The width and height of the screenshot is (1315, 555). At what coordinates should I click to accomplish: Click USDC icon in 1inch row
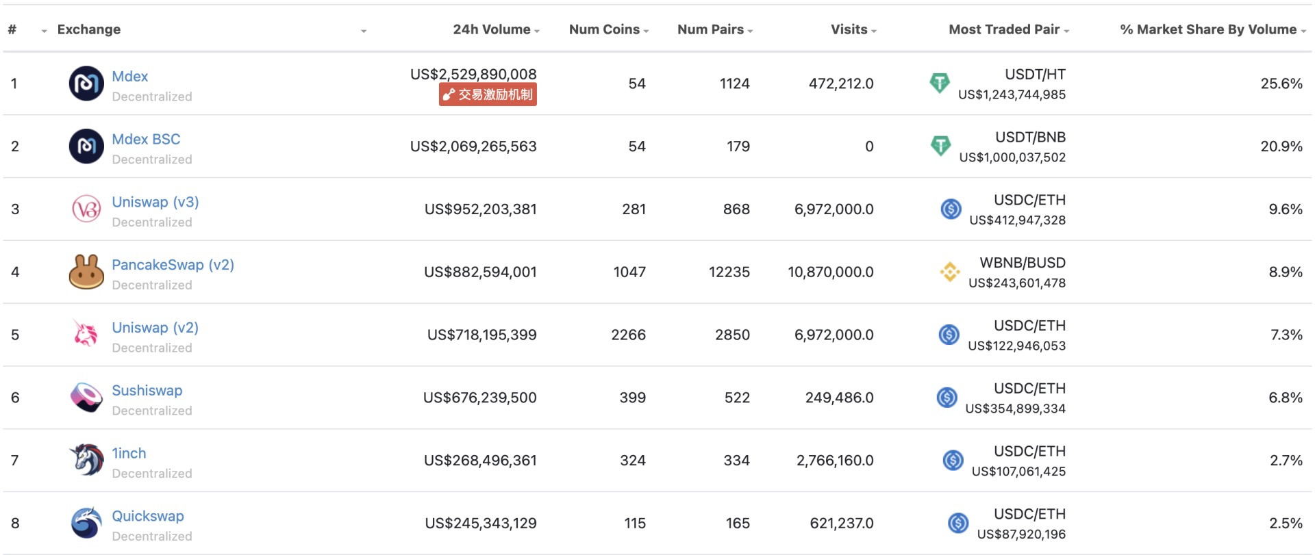(953, 460)
